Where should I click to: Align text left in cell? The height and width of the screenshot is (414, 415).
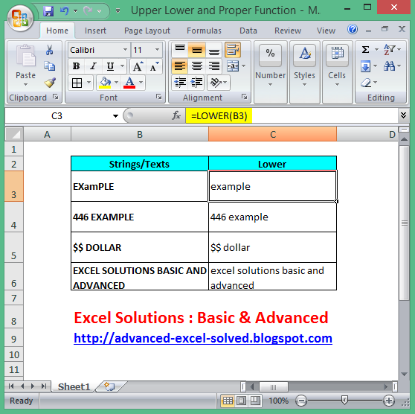coord(180,66)
